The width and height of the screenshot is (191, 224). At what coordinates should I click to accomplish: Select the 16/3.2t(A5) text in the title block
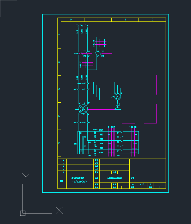click(x=80, y=181)
